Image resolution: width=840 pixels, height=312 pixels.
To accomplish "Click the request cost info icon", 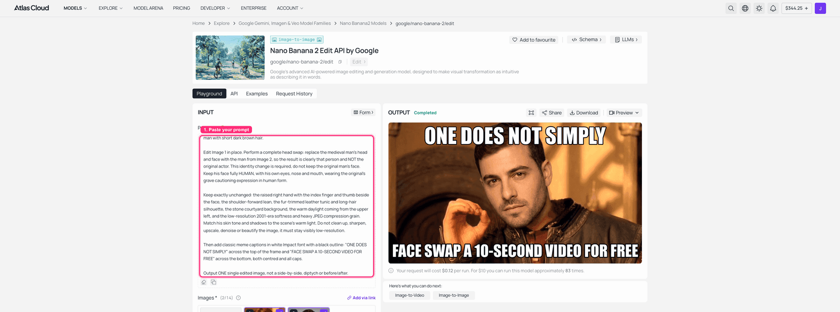I will (391, 271).
